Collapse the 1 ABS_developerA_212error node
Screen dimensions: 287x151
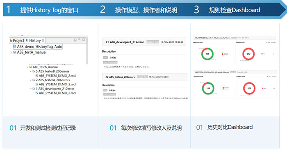[31, 89]
